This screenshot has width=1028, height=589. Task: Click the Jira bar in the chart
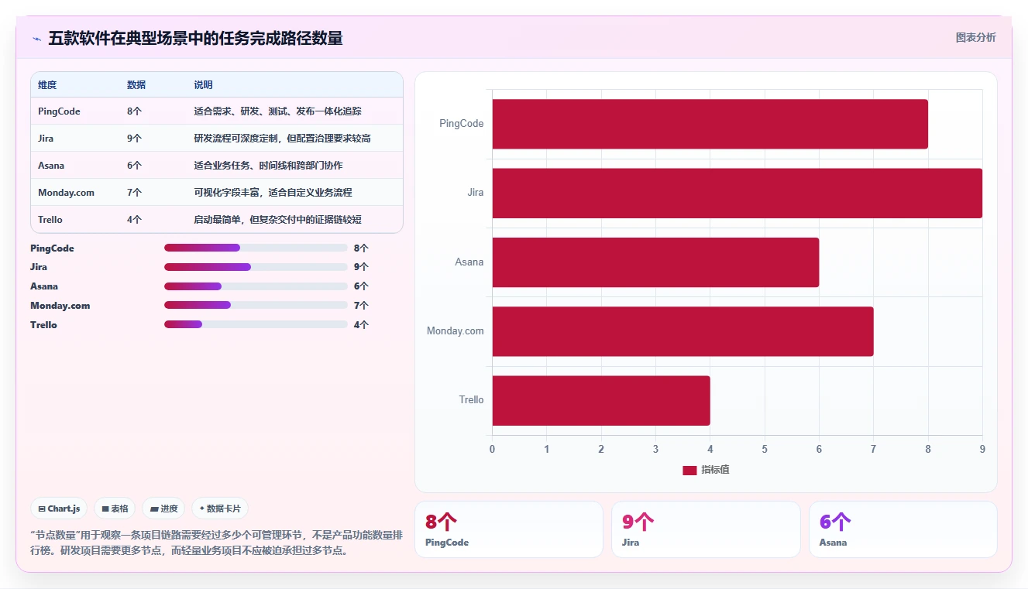tap(737, 193)
